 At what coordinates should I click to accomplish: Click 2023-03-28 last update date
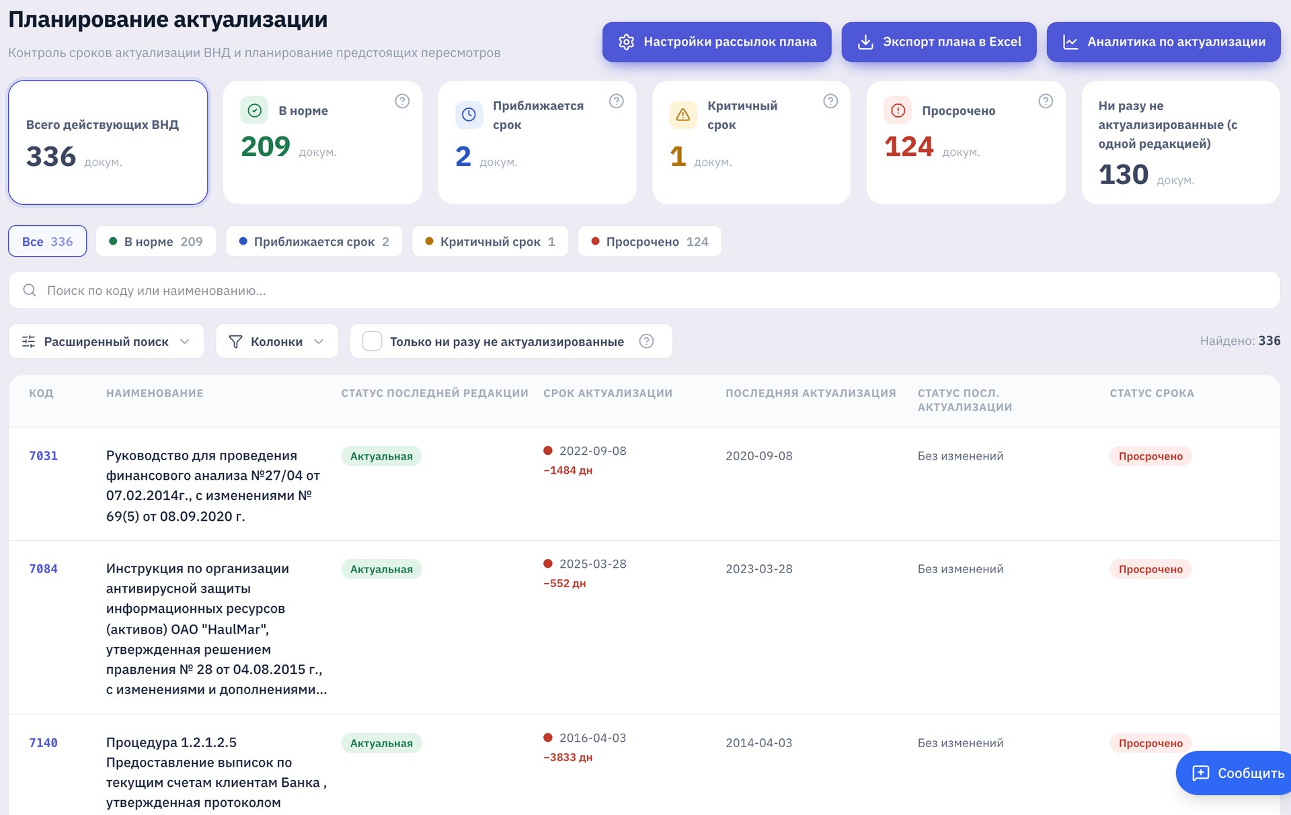pos(758,568)
